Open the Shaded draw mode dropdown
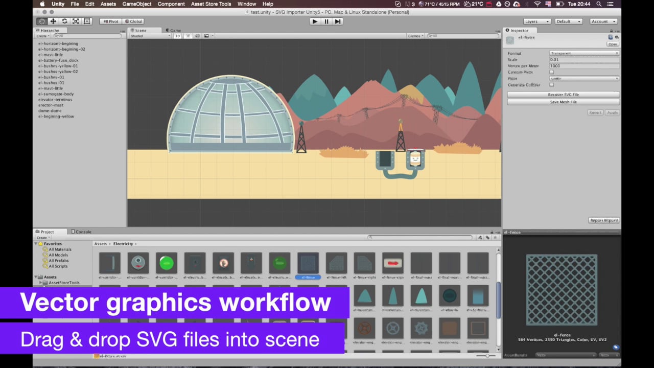The width and height of the screenshot is (654, 368). click(x=150, y=36)
